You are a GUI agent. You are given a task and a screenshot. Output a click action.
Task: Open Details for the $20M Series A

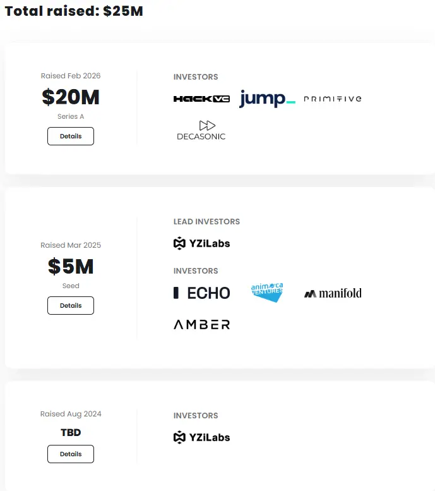tap(71, 136)
